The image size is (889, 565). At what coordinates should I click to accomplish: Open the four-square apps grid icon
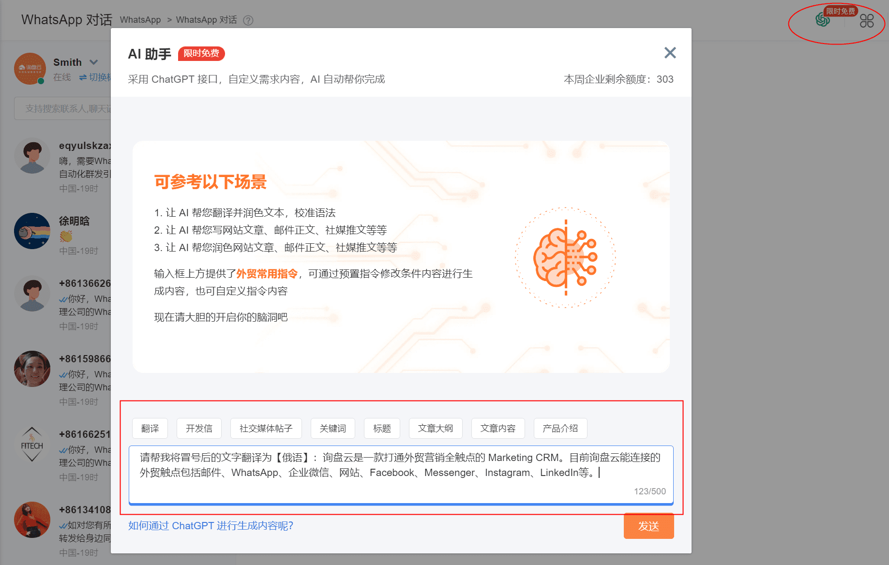(867, 21)
